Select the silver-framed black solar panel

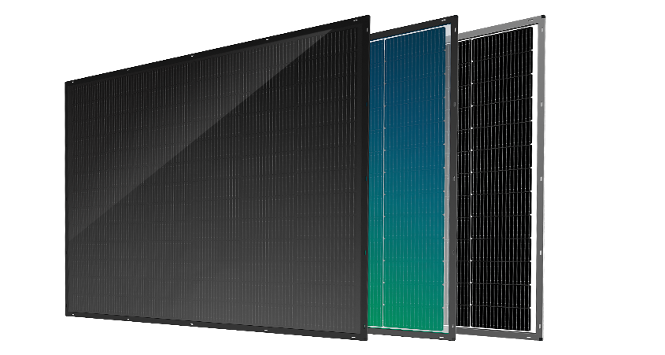[501, 178]
